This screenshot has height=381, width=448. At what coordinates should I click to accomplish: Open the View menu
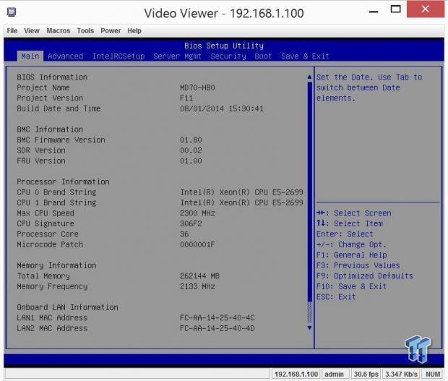[x=31, y=30]
